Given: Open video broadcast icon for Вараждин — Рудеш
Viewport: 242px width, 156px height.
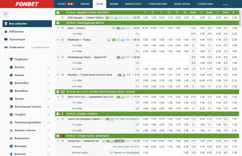Looking at the screenshot, I should (109, 40).
